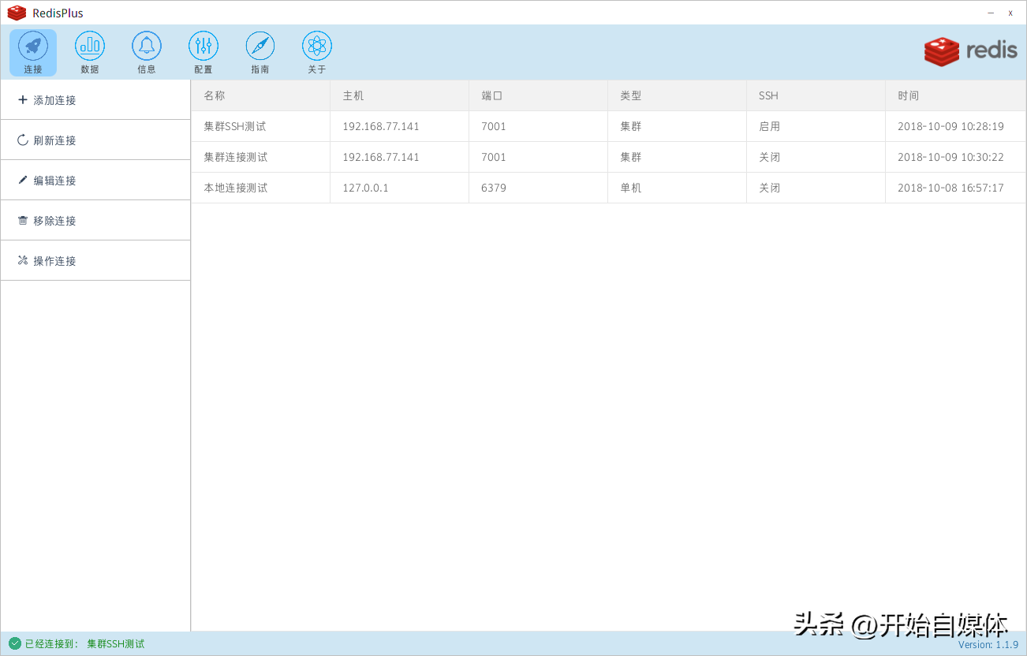Click the pencil icon beside 编辑连接
This screenshot has height=656, width=1027.
point(22,180)
